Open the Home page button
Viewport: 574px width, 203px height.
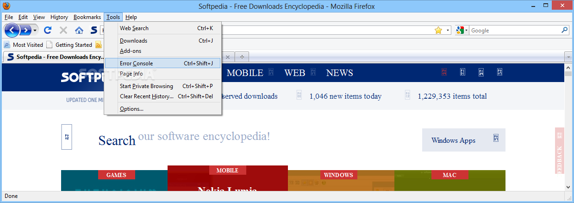[79, 30]
